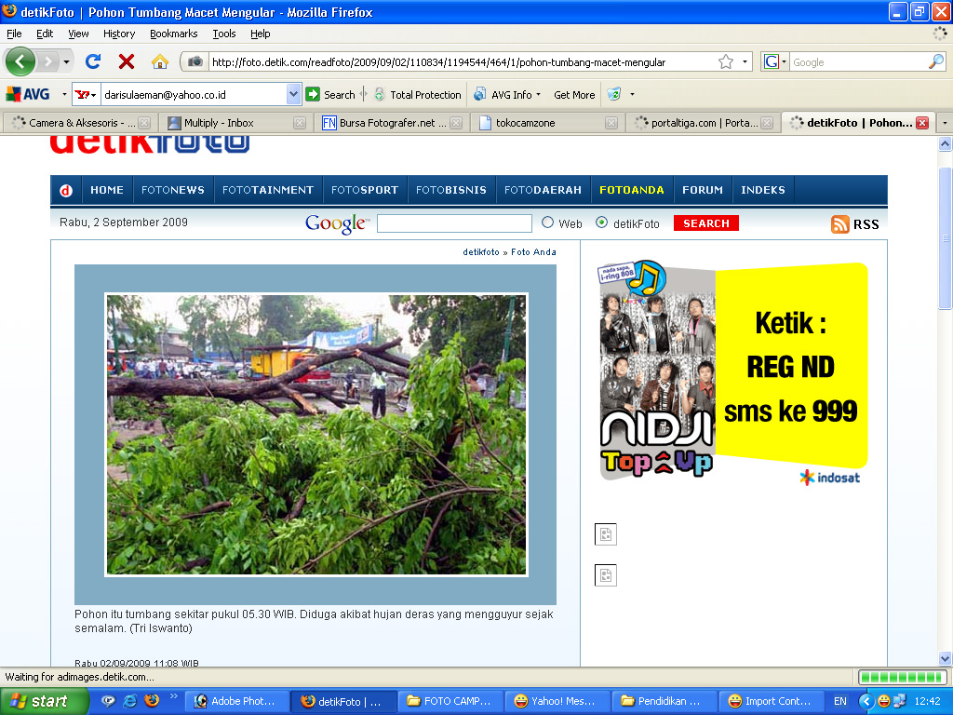This screenshot has width=953, height=715.
Task: Switch to the Multiply - Inbox tab
Action: pyautogui.click(x=237, y=123)
